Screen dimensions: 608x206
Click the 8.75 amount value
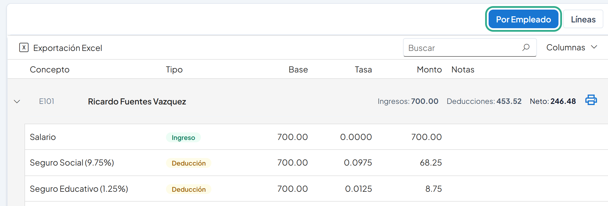pos(434,189)
